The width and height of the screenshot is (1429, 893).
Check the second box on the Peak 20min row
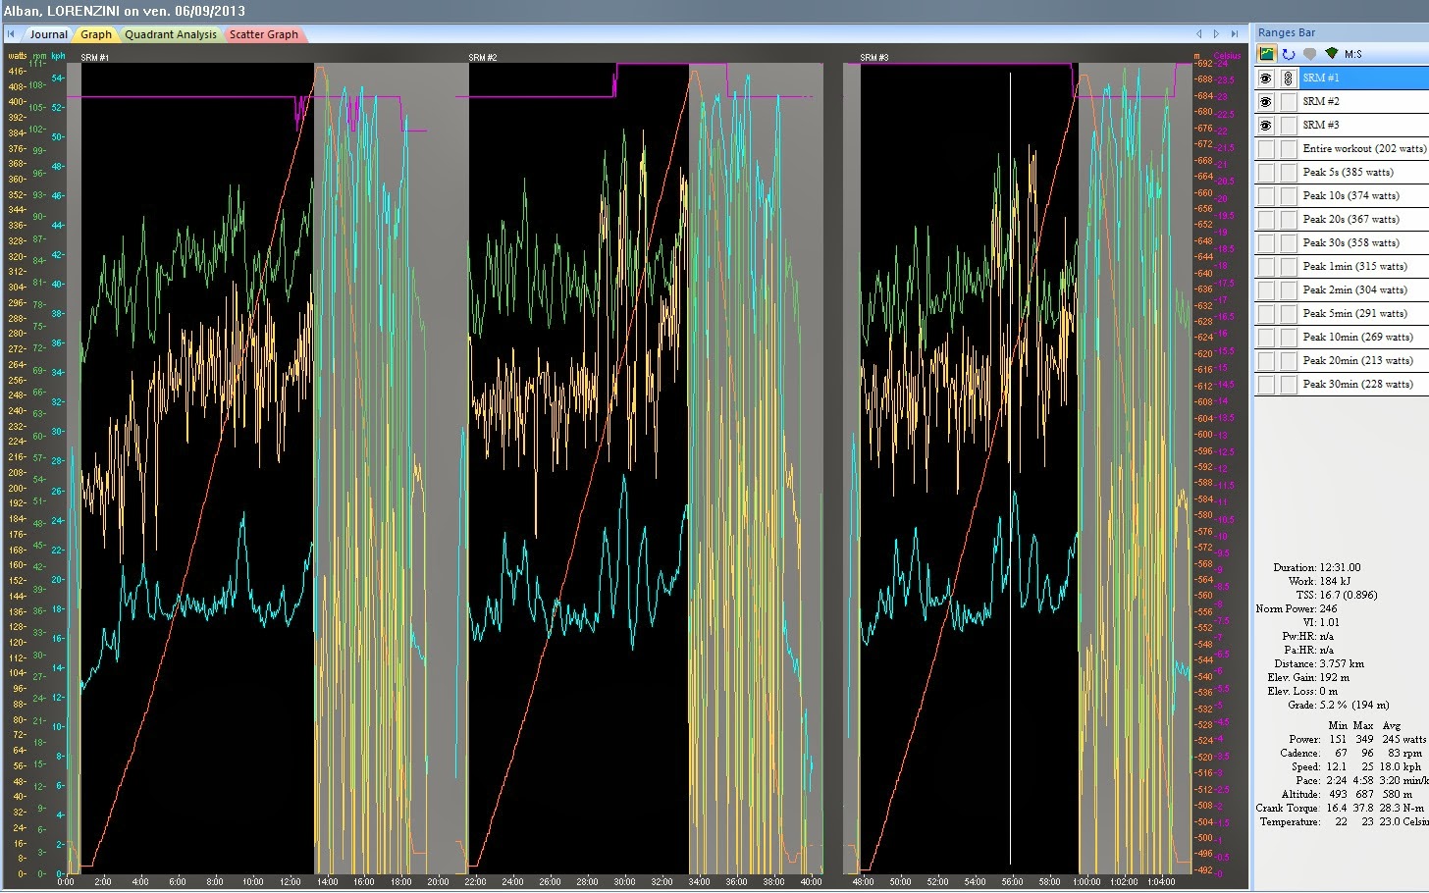[1288, 360]
